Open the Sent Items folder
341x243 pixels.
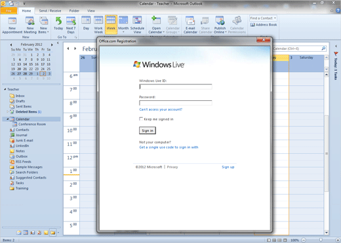tap(24, 107)
